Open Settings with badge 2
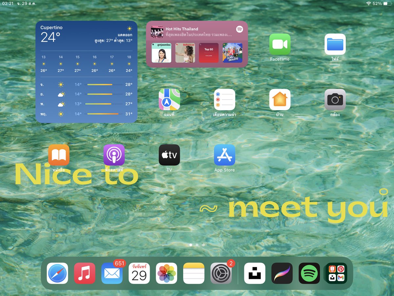Image resolution: width=394 pixels, height=296 pixels. tap(221, 273)
